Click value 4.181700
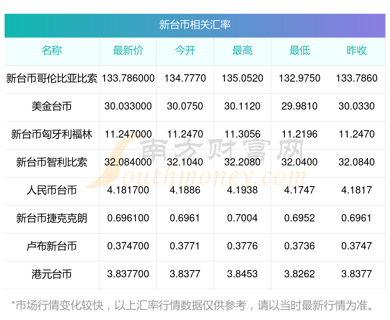The image size is (390, 320). [128, 190]
